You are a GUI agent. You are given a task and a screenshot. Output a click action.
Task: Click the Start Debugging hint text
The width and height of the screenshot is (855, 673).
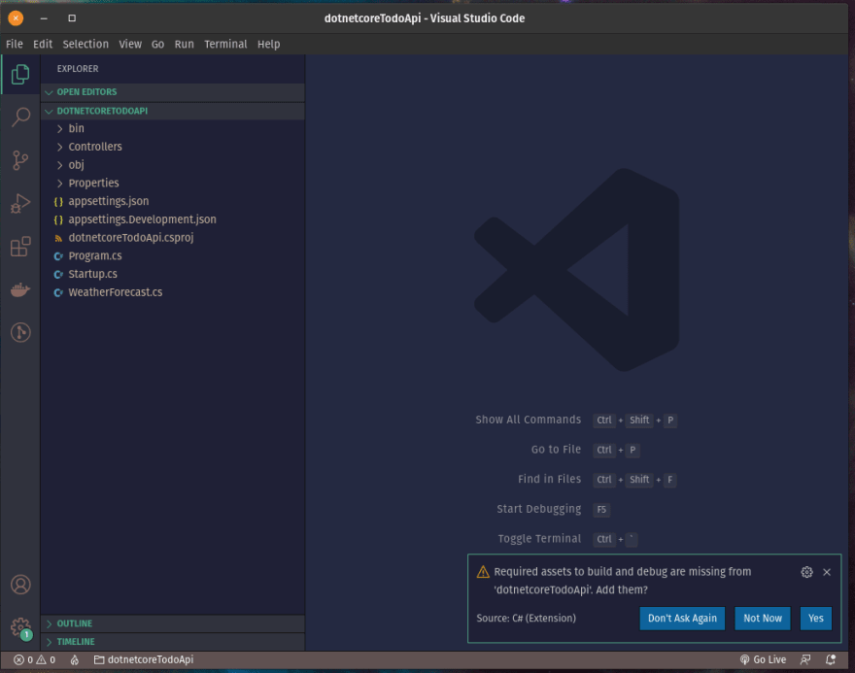click(x=538, y=509)
